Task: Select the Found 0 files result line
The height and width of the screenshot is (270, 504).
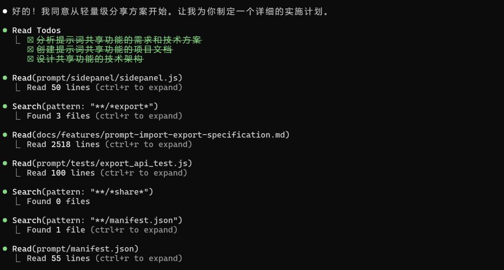Action: point(58,201)
